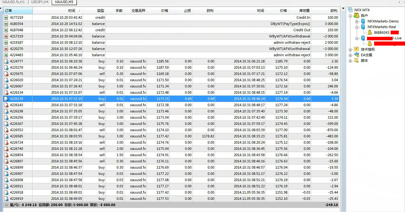This screenshot has height=212, width=405.
Task: Collapse the redacted -Live server node
Action: point(357,38)
